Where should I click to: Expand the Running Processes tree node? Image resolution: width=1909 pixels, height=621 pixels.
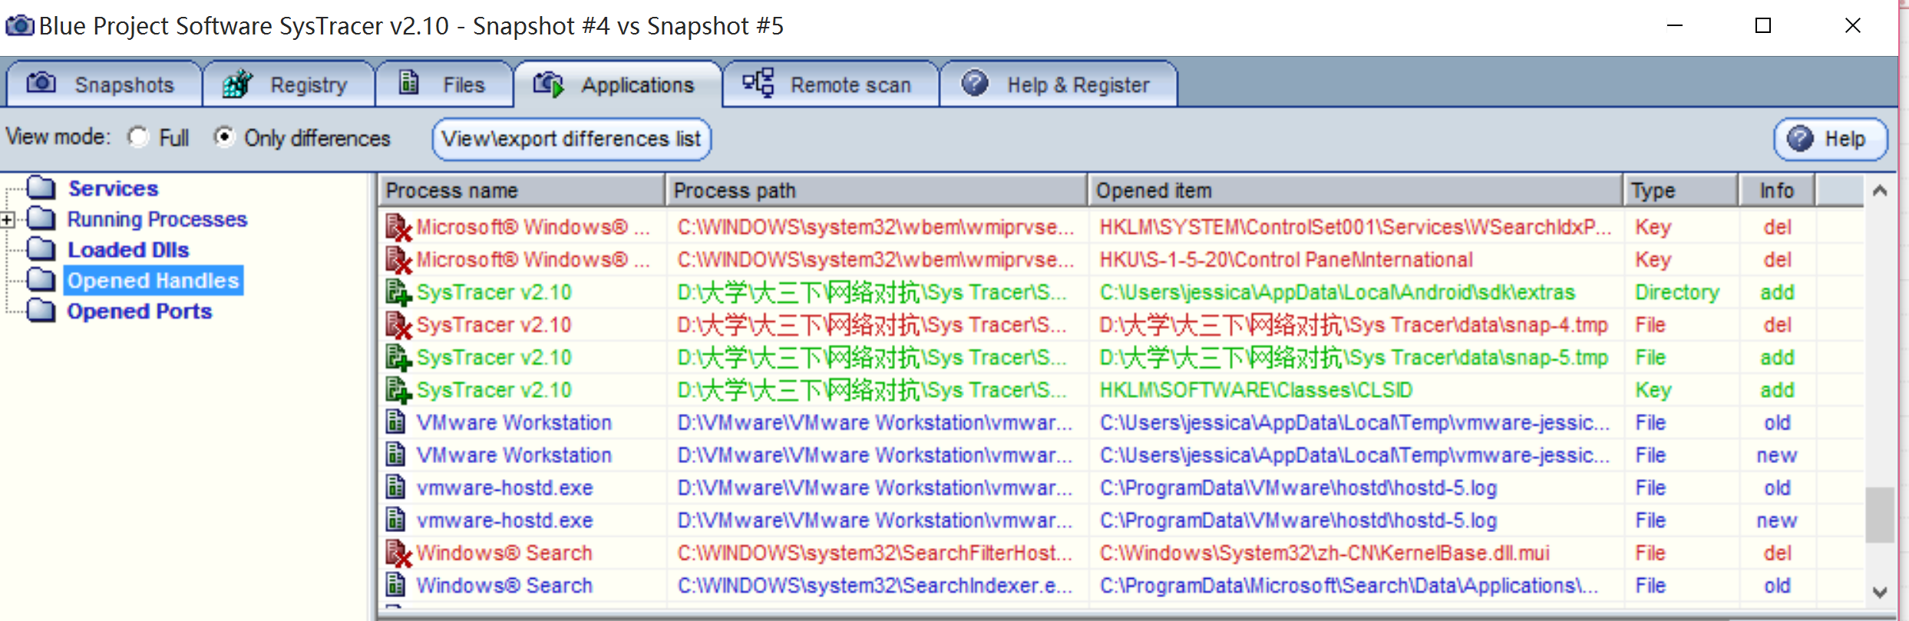pyautogui.click(x=8, y=220)
